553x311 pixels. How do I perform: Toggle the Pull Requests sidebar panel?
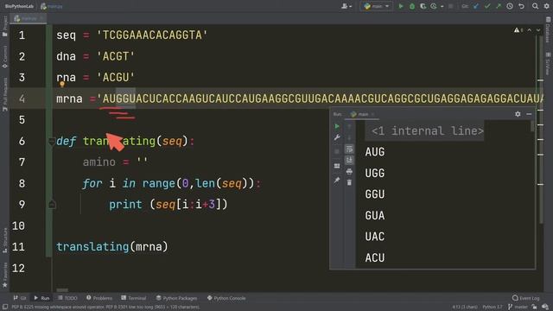(4, 94)
